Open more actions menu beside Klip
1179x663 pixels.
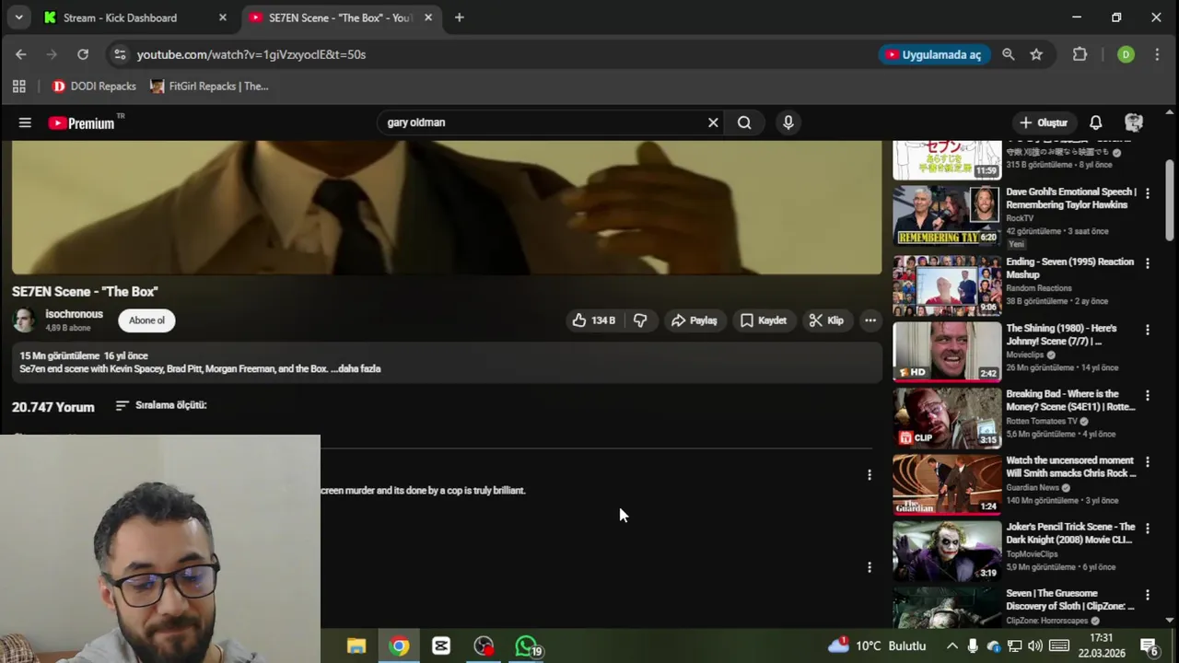click(870, 320)
